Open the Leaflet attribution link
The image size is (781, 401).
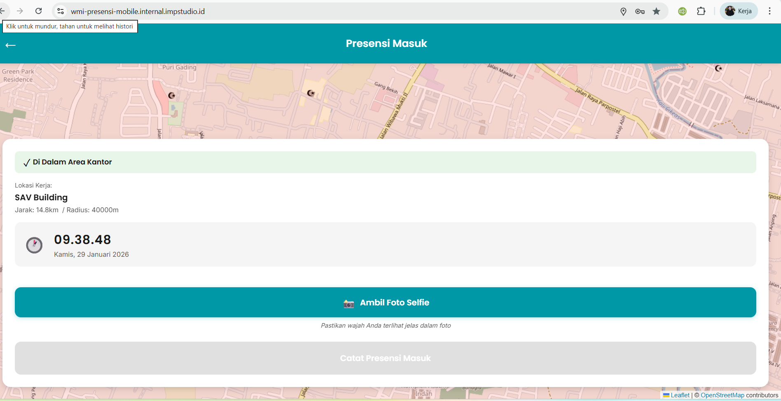[680, 395]
